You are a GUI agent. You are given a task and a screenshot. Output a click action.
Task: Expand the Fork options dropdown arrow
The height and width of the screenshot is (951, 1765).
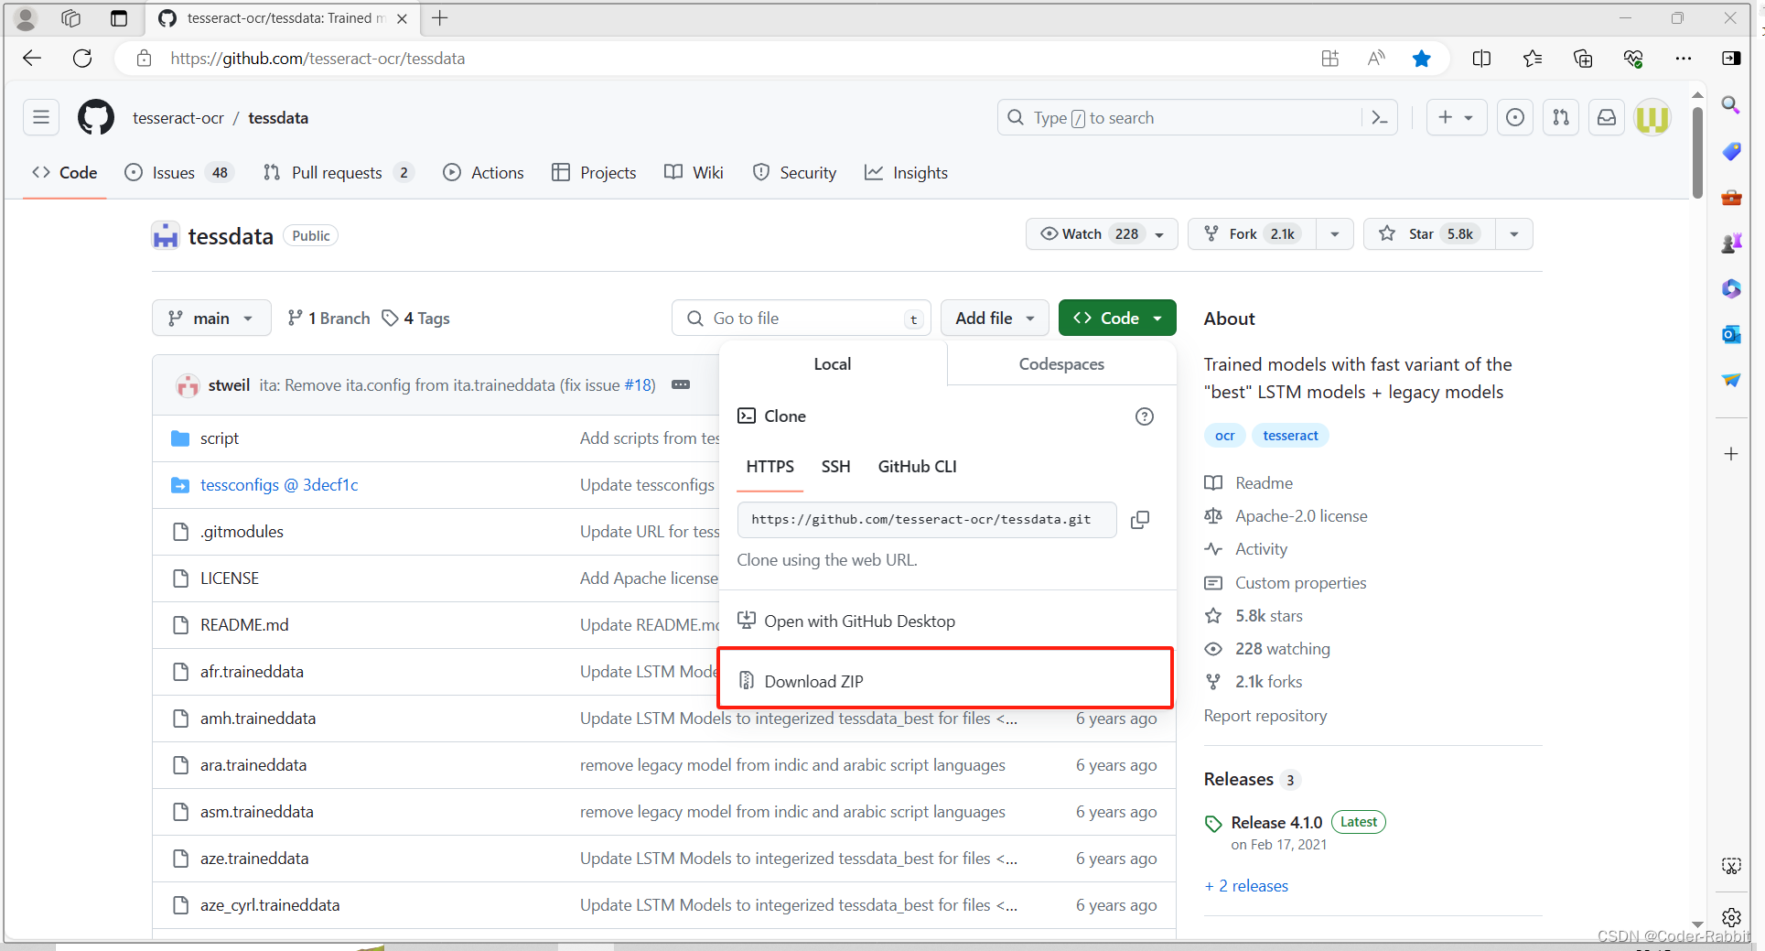(1335, 234)
